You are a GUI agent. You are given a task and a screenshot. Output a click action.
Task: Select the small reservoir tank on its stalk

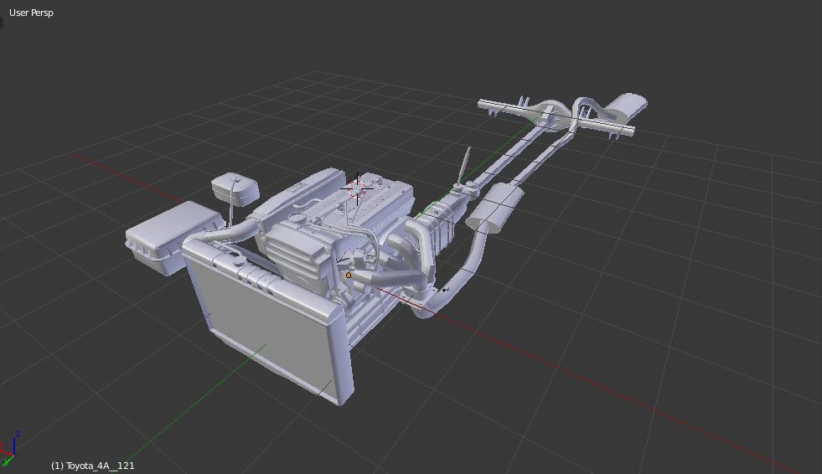235,188
